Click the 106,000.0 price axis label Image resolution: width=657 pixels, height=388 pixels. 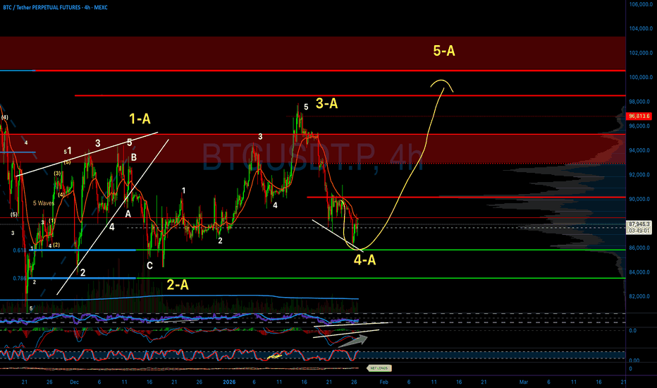click(x=641, y=4)
